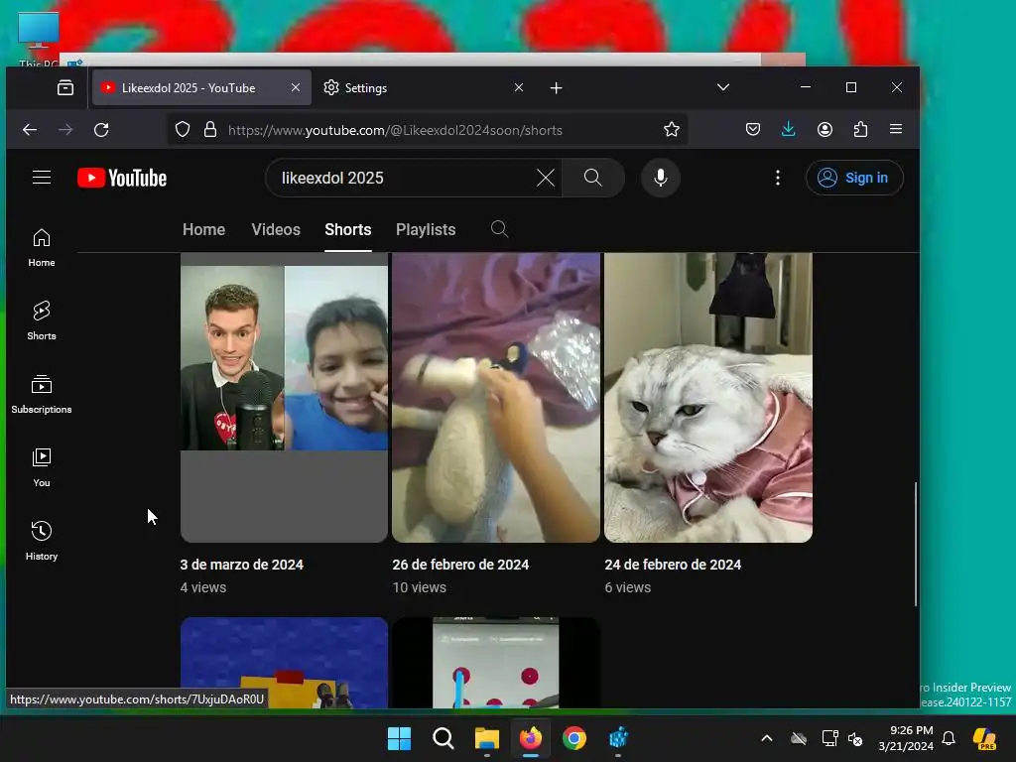Viewport: 1016px width, 762px height.
Task: Toggle the YouTube guide hamburger menu
Action: click(42, 178)
